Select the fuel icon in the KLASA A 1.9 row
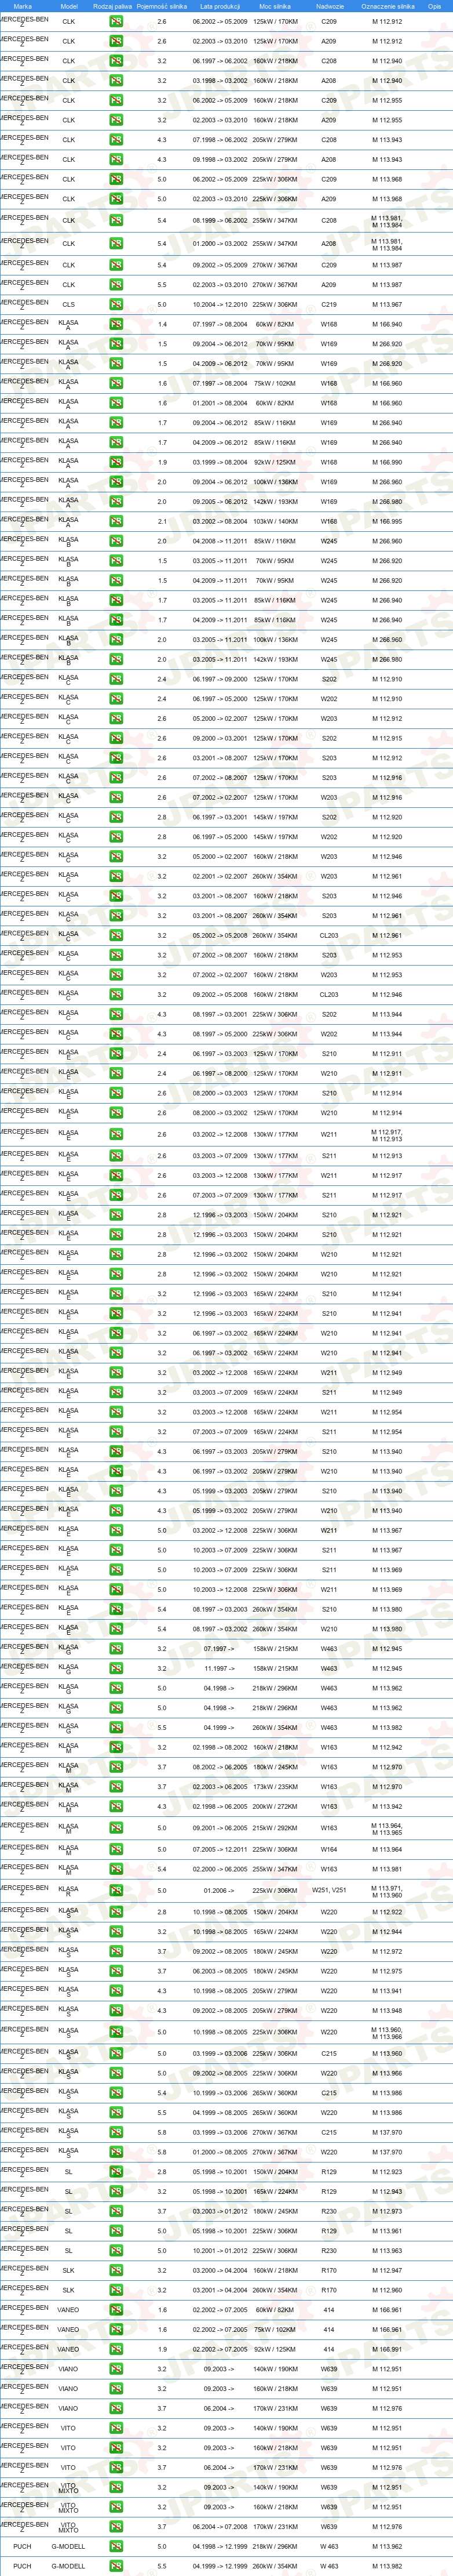453x2576 pixels. [x=116, y=462]
